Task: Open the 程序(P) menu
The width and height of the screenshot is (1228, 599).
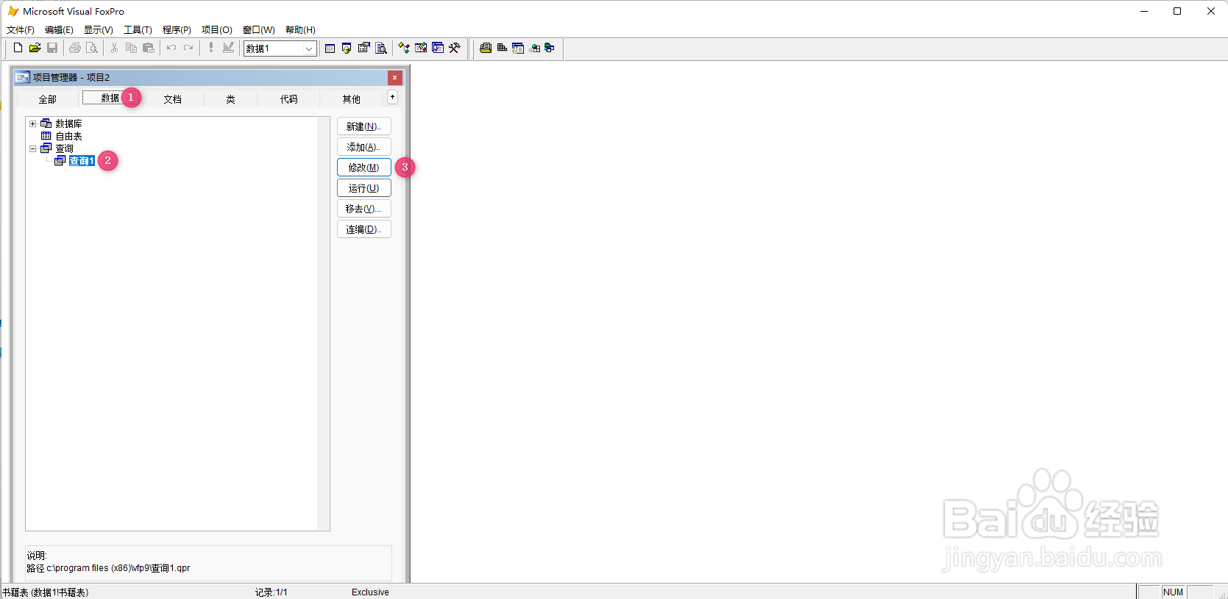Action: click(177, 30)
